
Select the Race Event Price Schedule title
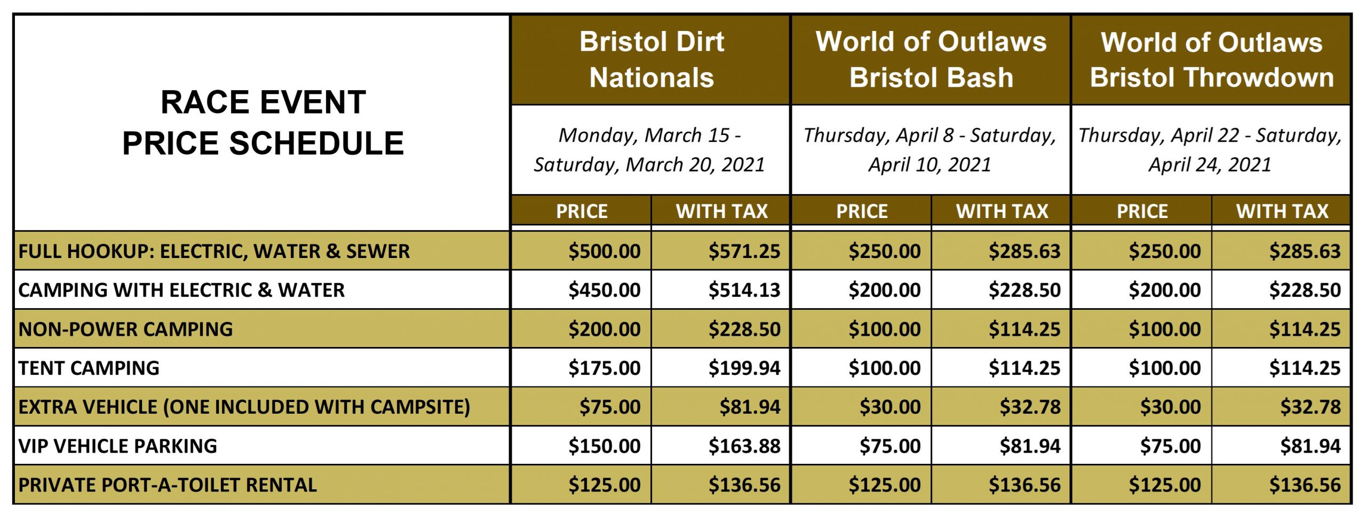point(263,123)
